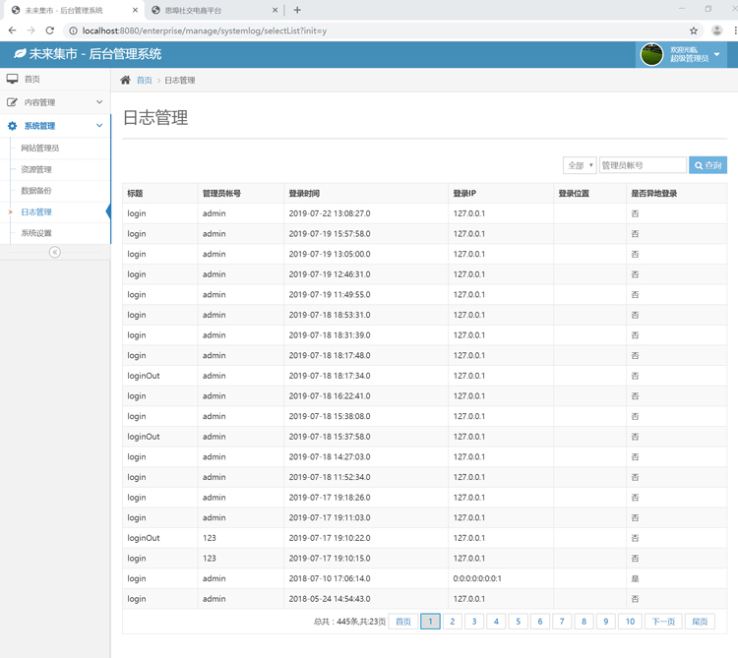Collapse sidebar with the circular arrow icon
738x658 pixels.
point(55,252)
